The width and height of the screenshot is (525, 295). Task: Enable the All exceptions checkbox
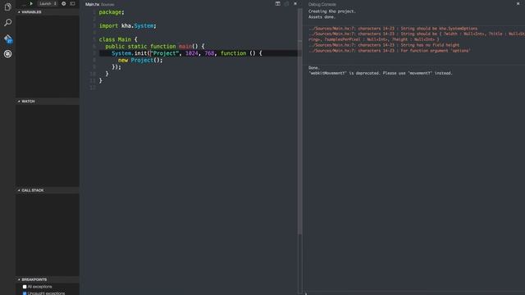[x=25, y=287]
